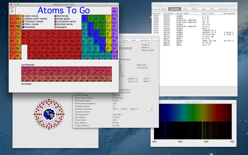The width and height of the screenshot is (248, 155).
Task: Select the Francium (Fr) element cell
Action: [12, 56]
